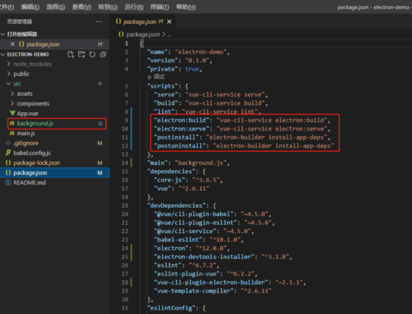Screen dimensions: 412x314
Task: Click the JS icon beside main.js
Action: pyautogui.click(x=12, y=133)
